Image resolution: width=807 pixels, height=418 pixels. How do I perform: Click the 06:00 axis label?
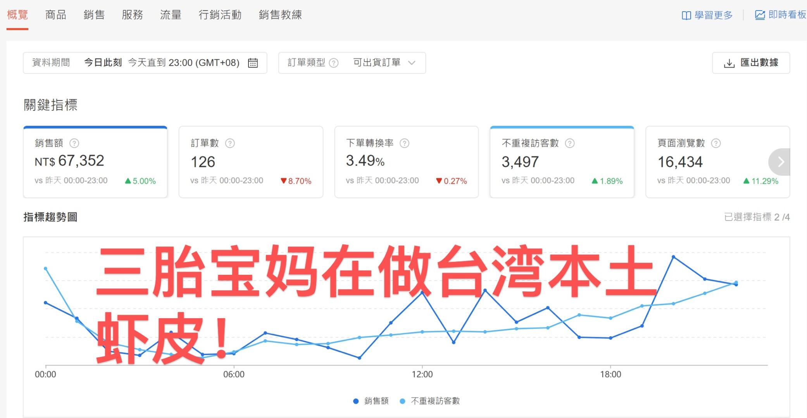(x=234, y=374)
